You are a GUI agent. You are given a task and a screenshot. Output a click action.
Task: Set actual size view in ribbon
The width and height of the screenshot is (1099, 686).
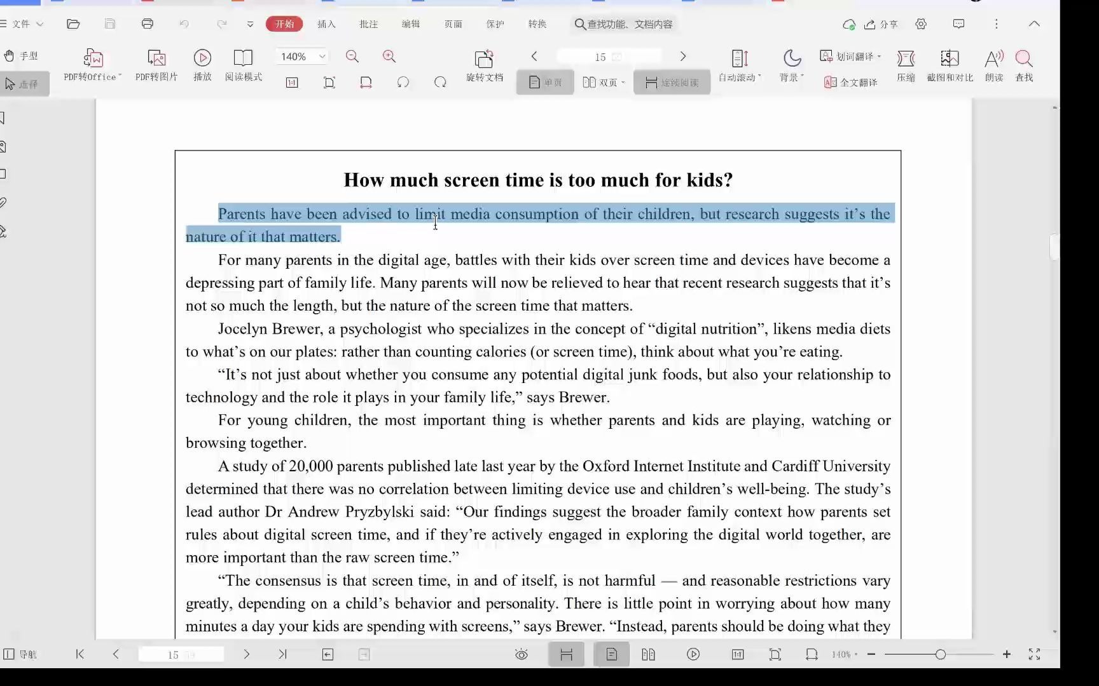point(292,83)
